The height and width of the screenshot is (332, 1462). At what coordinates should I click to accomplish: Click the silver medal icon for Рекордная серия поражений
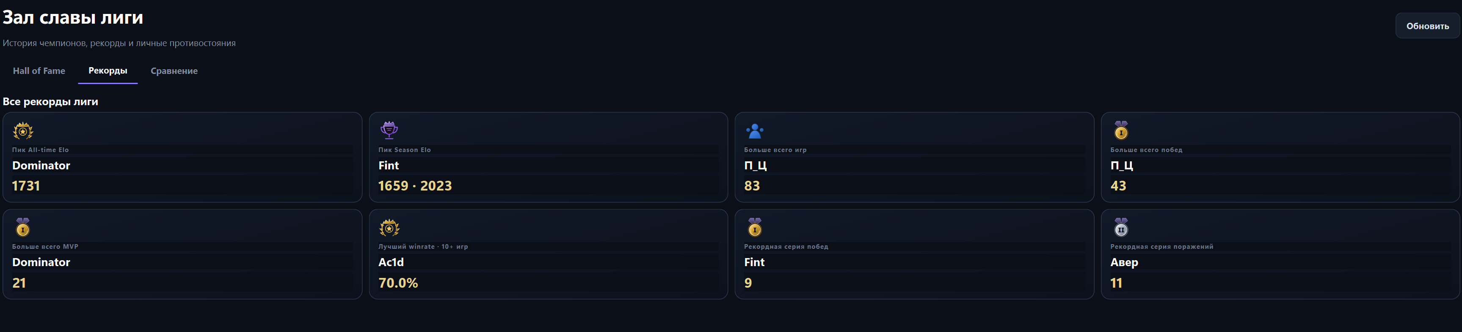pyautogui.click(x=1120, y=228)
